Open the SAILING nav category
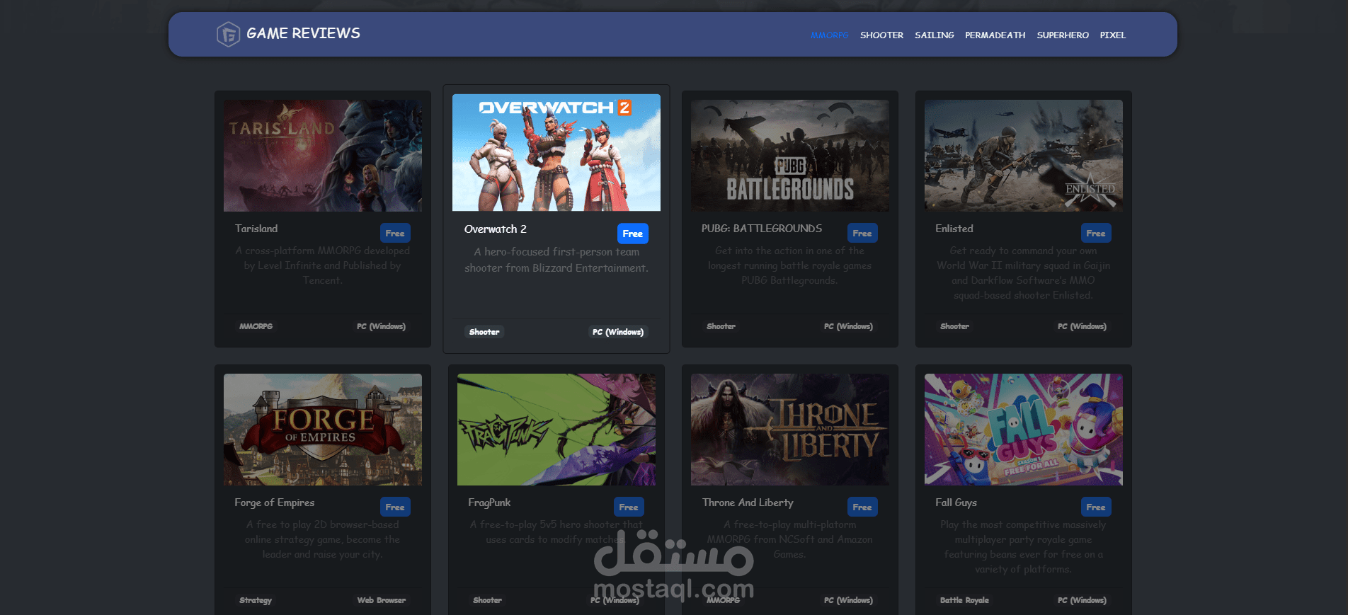Viewport: 1348px width, 615px height. (x=934, y=35)
